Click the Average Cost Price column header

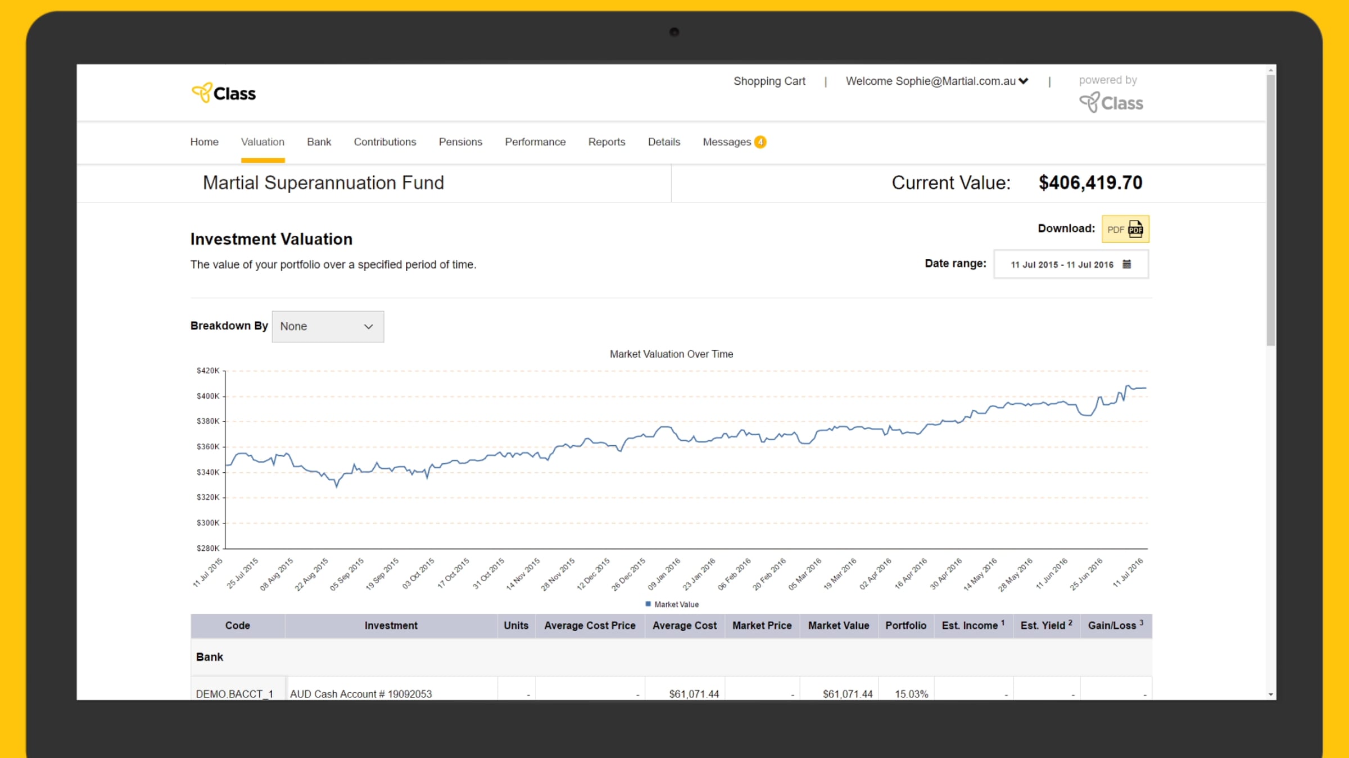coord(590,625)
